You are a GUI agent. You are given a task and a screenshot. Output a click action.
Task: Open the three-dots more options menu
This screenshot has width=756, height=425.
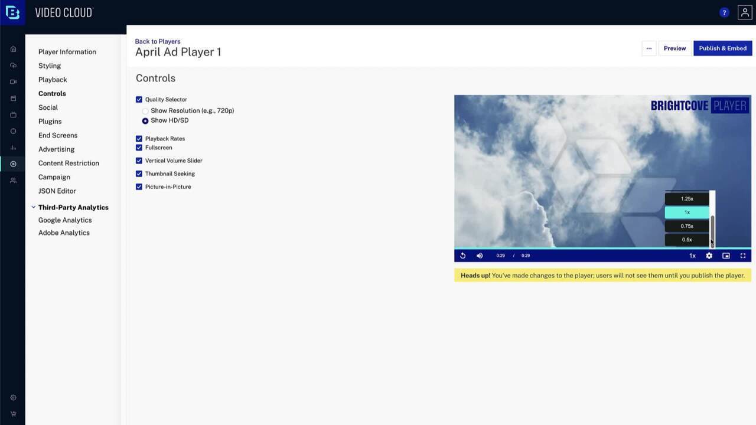(649, 48)
